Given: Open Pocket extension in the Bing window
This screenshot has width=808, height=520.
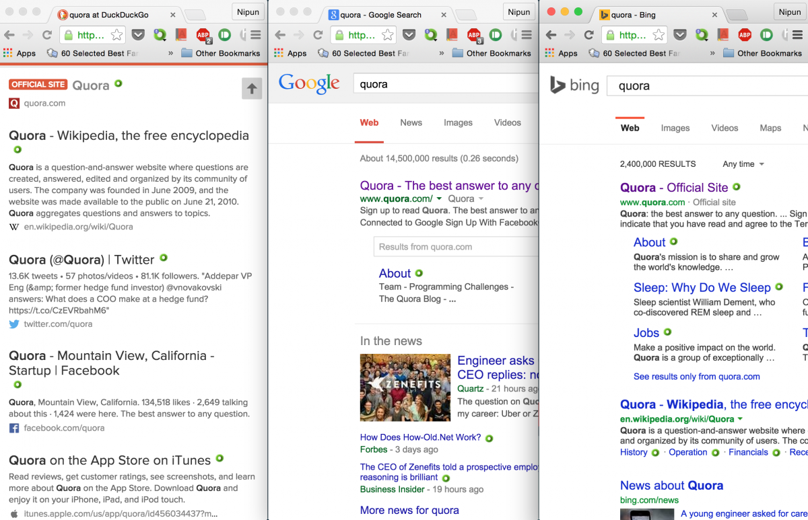Looking at the screenshot, I should pyautogui.click(x=680, y=35).
